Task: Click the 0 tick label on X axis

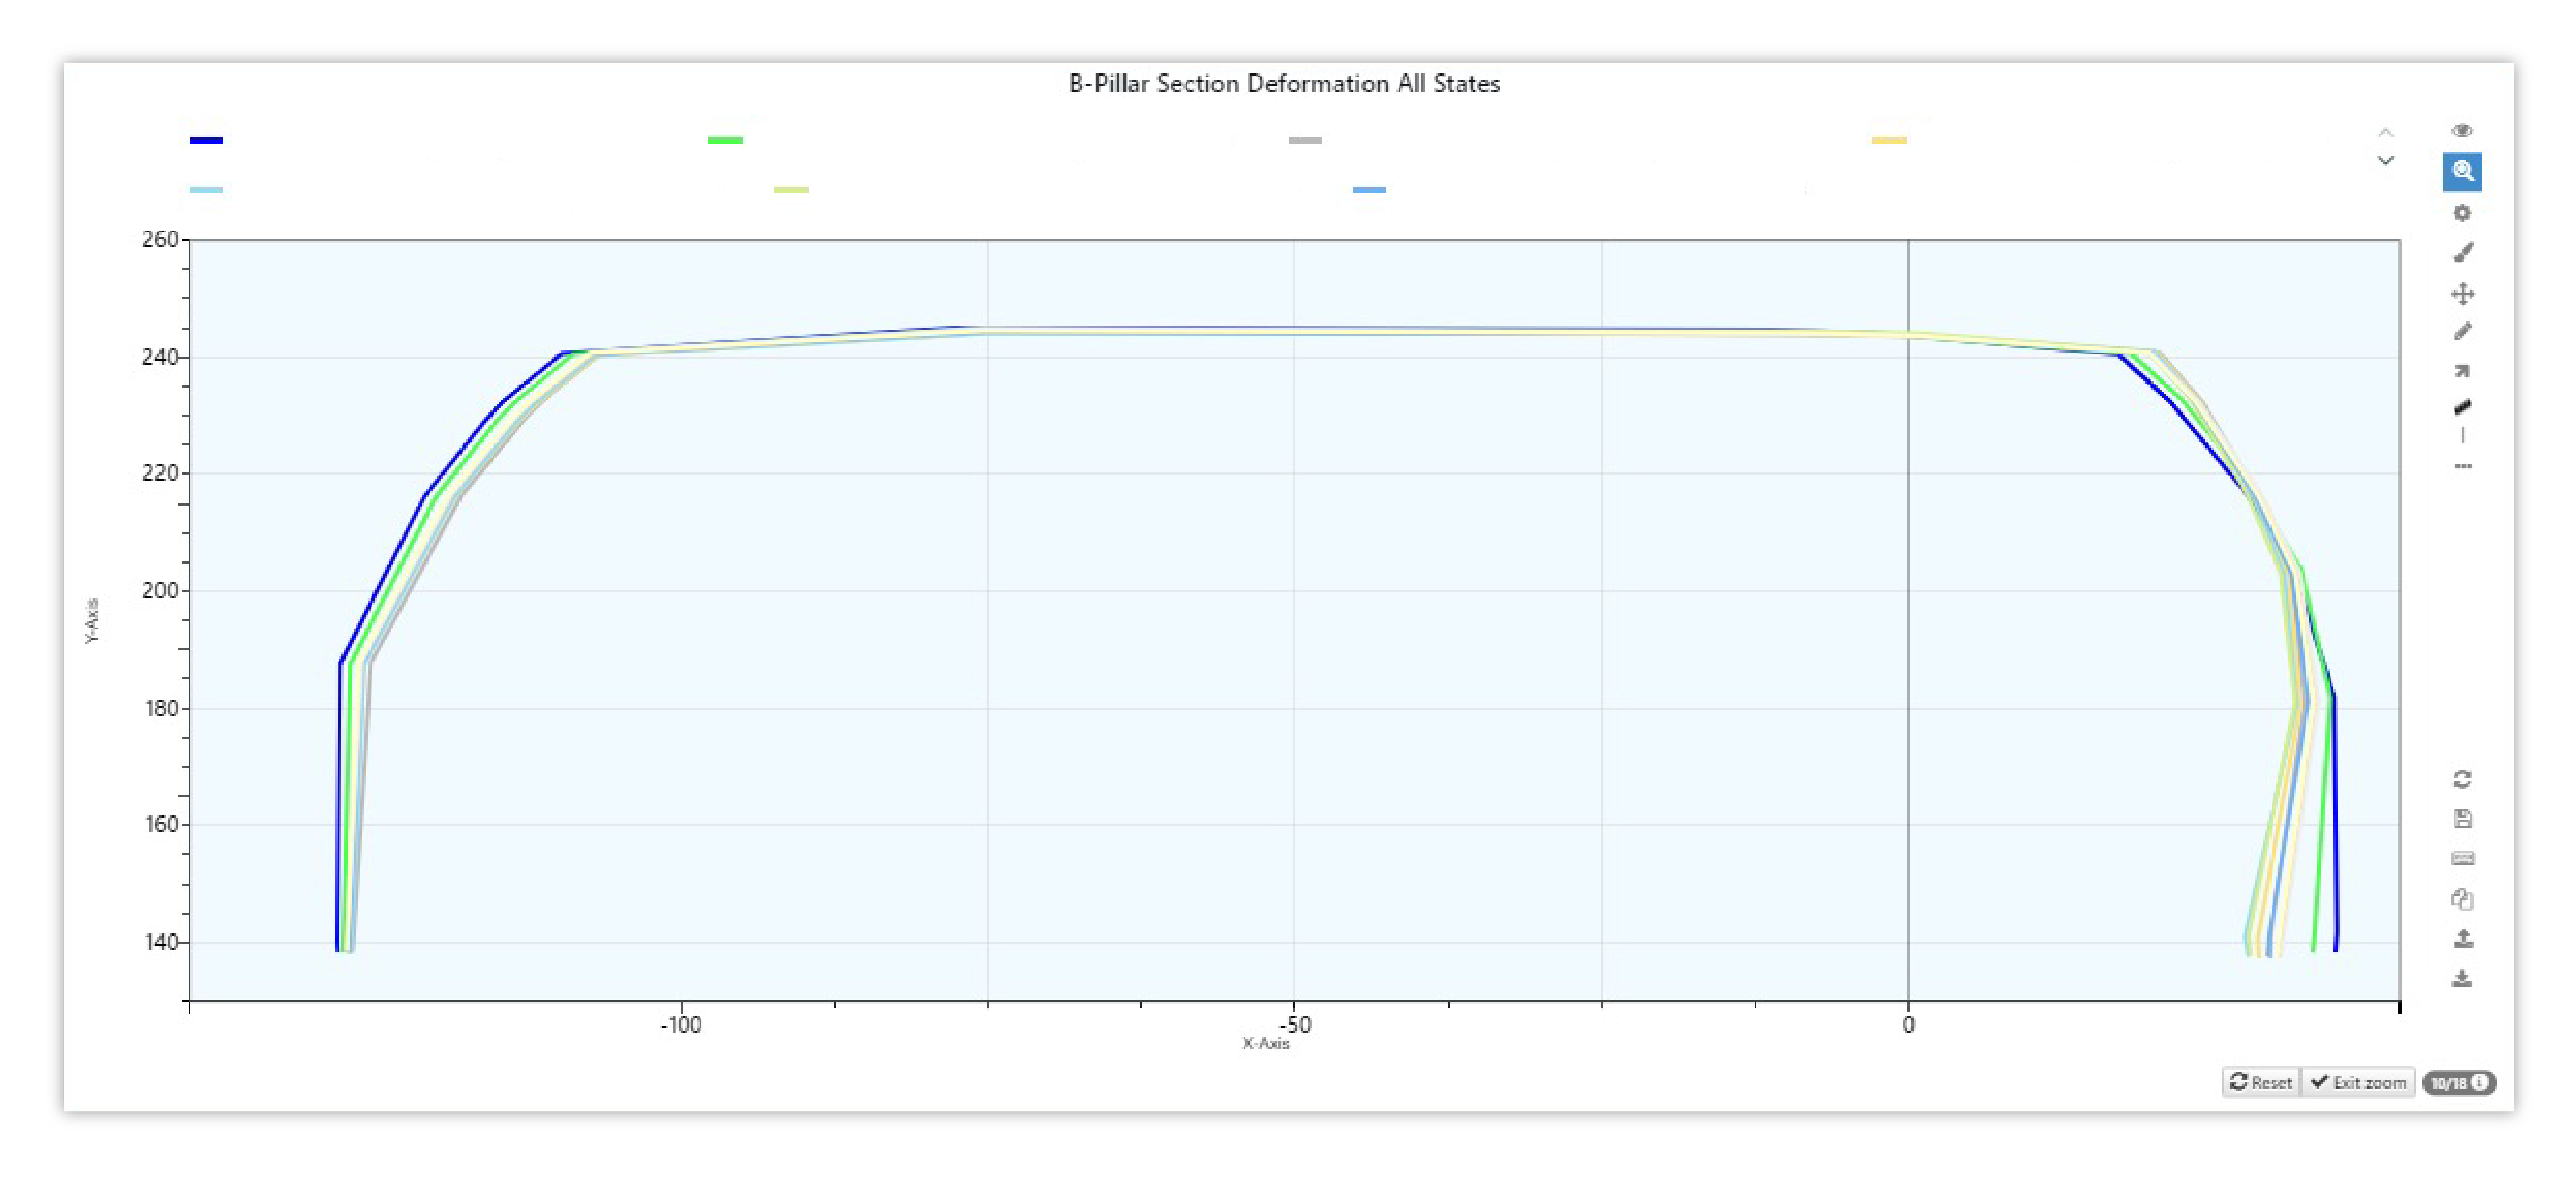Action: 1908,1024
